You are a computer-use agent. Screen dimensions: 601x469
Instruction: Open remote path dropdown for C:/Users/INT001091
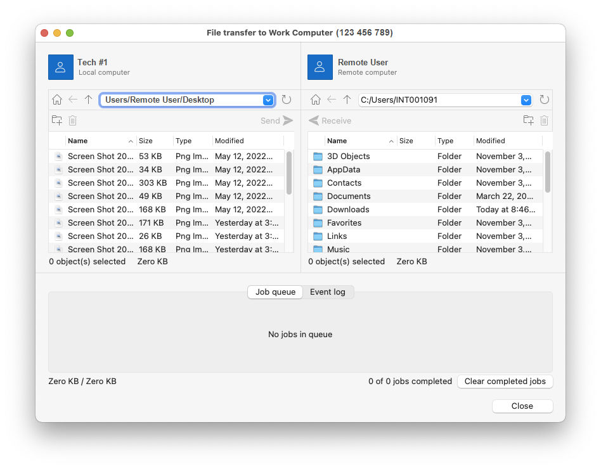point(526,100)
